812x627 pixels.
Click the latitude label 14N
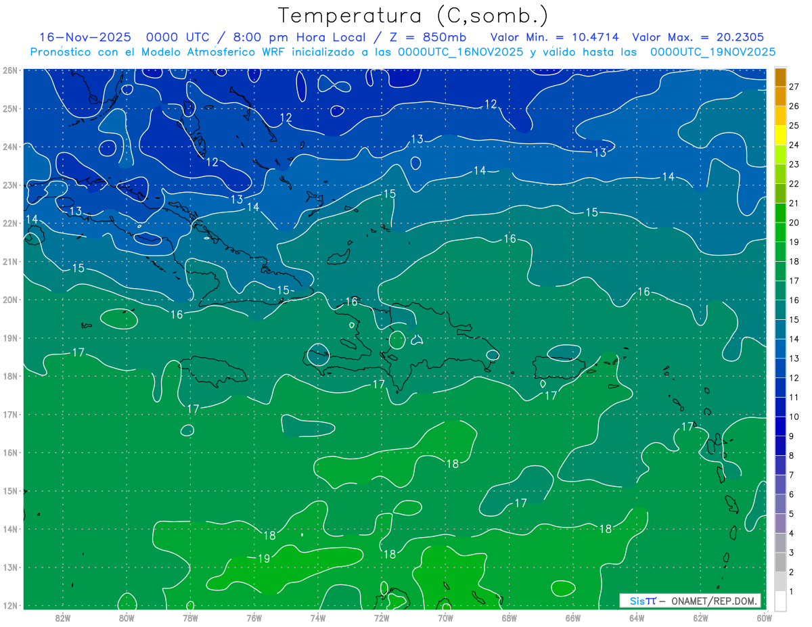tap(10, 529)
